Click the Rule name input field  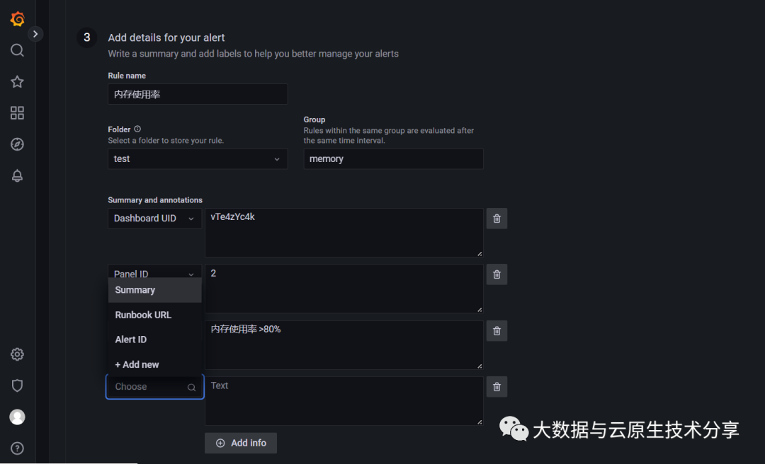[x=198, y=94]
